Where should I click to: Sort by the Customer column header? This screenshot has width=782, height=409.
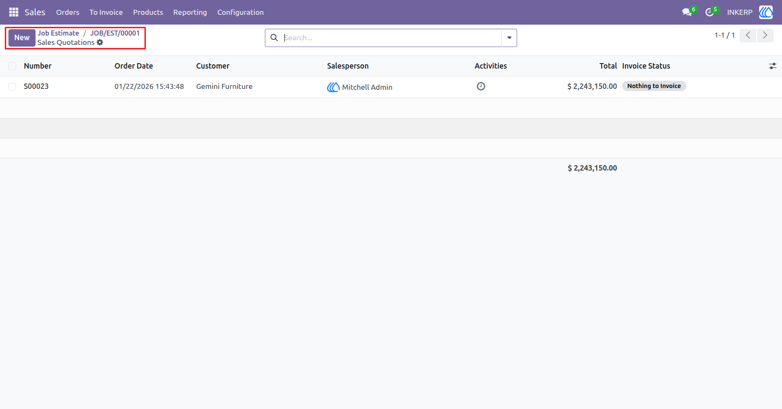[213, 66]
